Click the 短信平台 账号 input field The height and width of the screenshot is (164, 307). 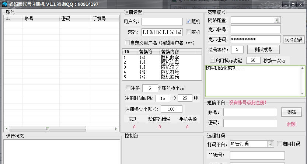click(250, 112)
